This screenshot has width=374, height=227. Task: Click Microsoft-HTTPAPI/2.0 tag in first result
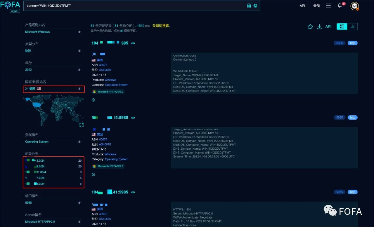[108, 92]
